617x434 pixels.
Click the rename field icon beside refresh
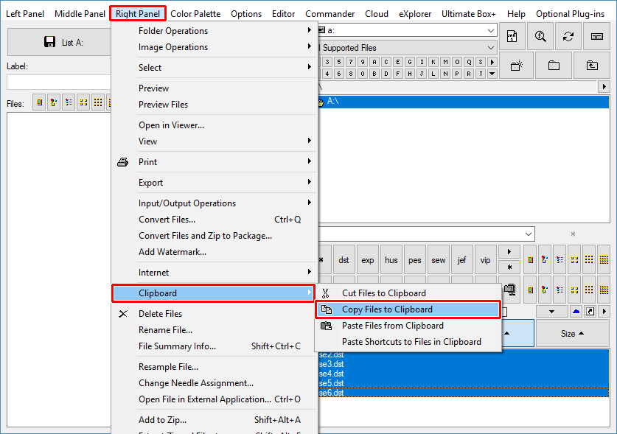[x=596, y=37]
